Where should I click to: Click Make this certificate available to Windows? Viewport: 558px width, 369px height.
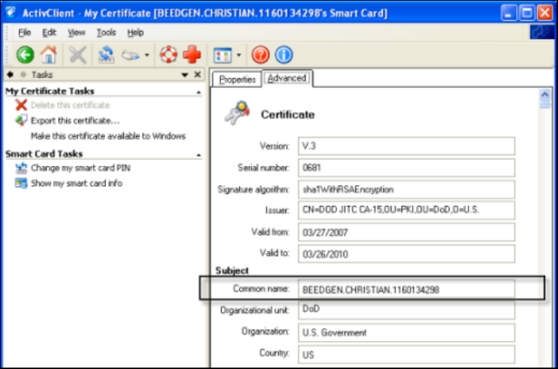pyautogui.click(x=108, y=136)
